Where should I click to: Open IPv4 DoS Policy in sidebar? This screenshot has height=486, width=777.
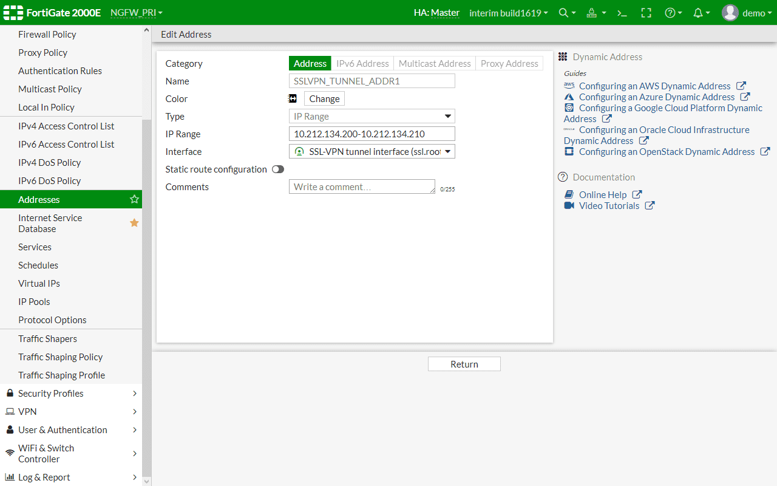coord(71,163)
